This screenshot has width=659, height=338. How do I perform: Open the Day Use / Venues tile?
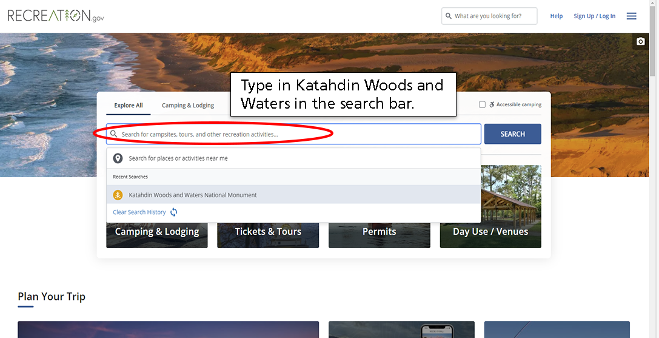[x=490, y=206]
